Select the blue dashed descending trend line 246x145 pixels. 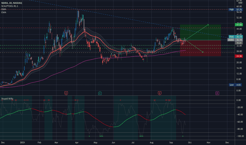coord(129,19)
